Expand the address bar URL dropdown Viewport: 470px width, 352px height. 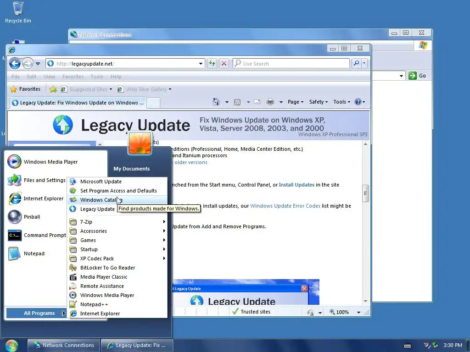coord(201,63)
